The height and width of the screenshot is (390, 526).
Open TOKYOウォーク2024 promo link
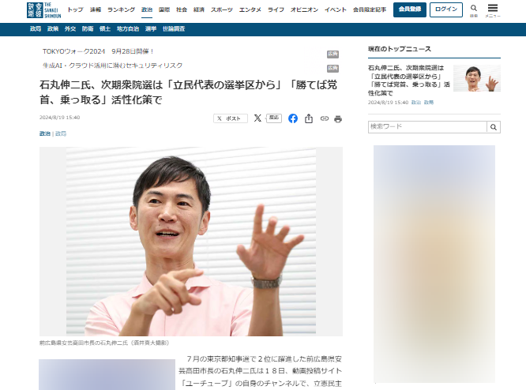click(x=98, y=51)
